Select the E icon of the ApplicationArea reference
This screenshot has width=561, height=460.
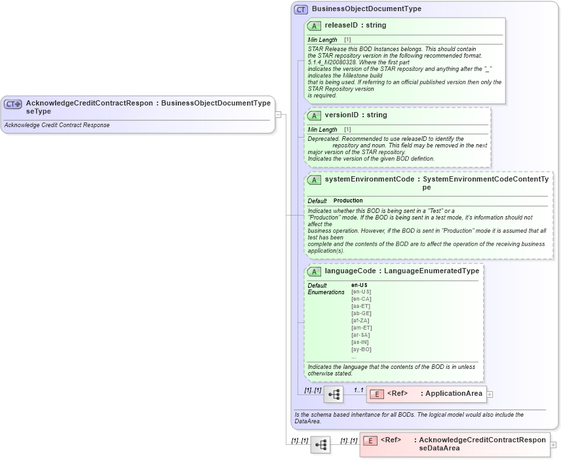[x=376, y=394]
